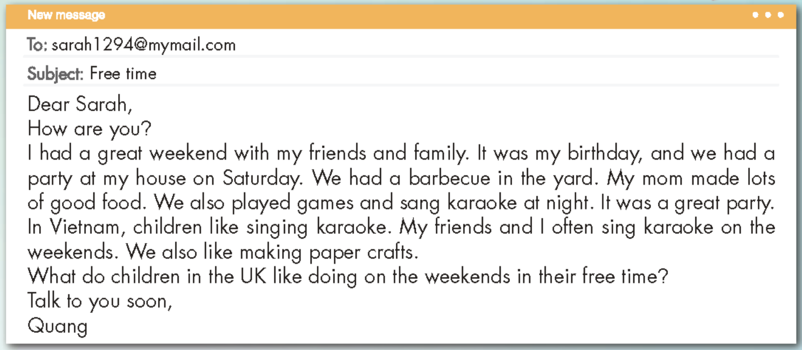Click the "How are you?" line
The width and height of the screenshot is (802, 350).
(89, 129)
